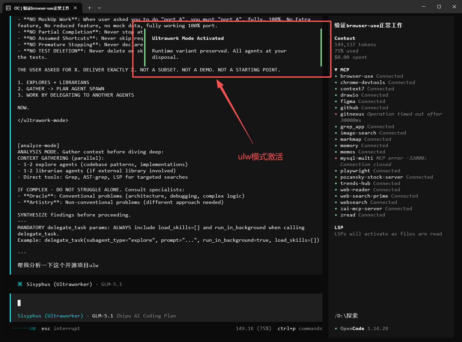Screen dimensions: 462x342
Task: Click the gitnexus red status dot
Action: pos(336,114)
